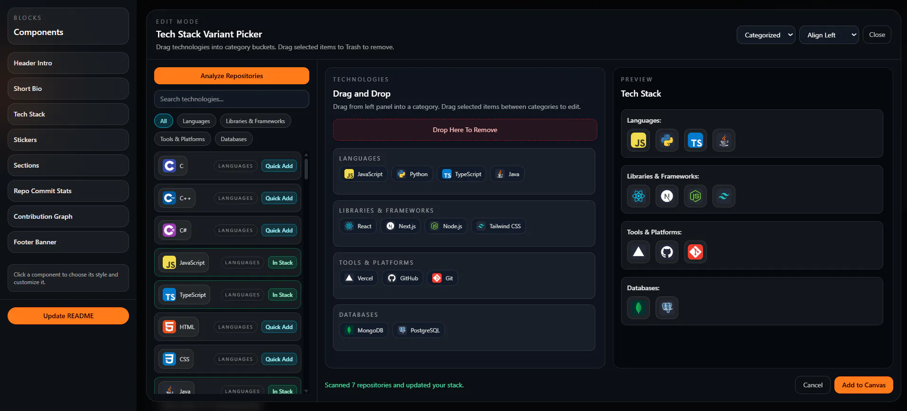
Task: Open the Stickers component
Action: click(x=68, y=140)
